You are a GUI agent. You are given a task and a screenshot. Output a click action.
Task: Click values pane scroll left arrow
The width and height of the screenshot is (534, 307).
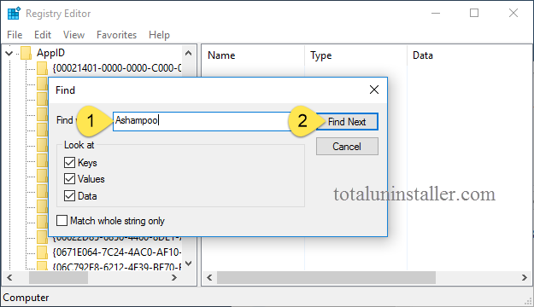point(209,277)
